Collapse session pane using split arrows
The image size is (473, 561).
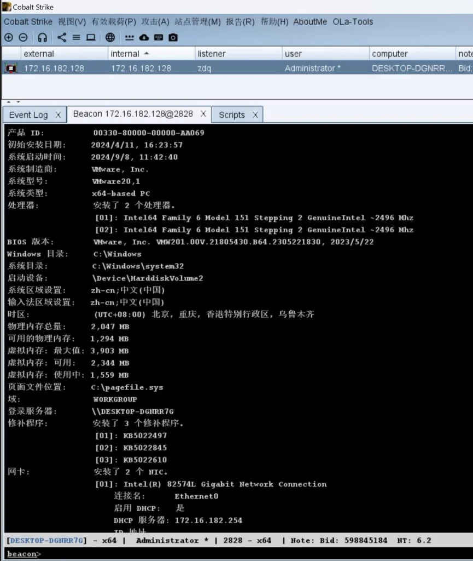point(9,102)
